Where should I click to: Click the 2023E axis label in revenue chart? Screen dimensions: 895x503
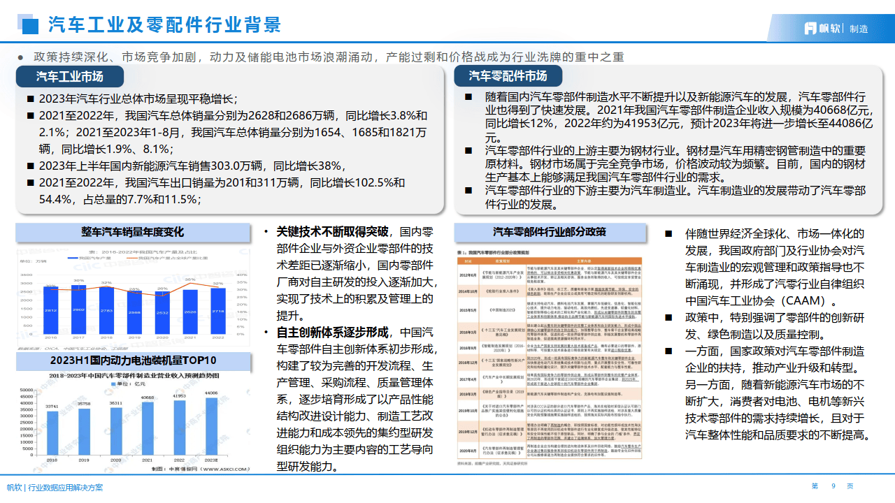click(211, 460)
